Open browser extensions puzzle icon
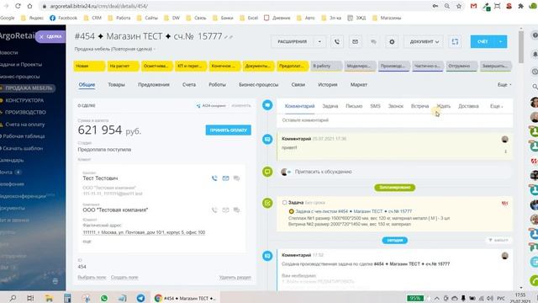This screenshot has height=303, width=538. point(521,6)
